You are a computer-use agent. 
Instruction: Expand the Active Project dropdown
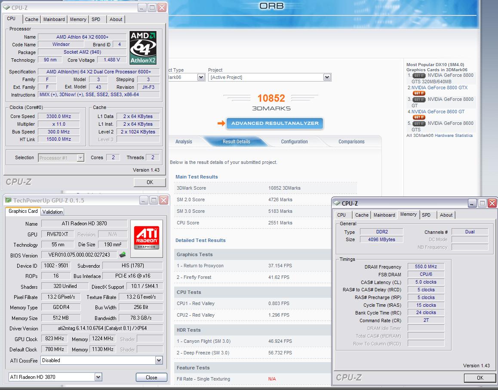click(327, 77)
